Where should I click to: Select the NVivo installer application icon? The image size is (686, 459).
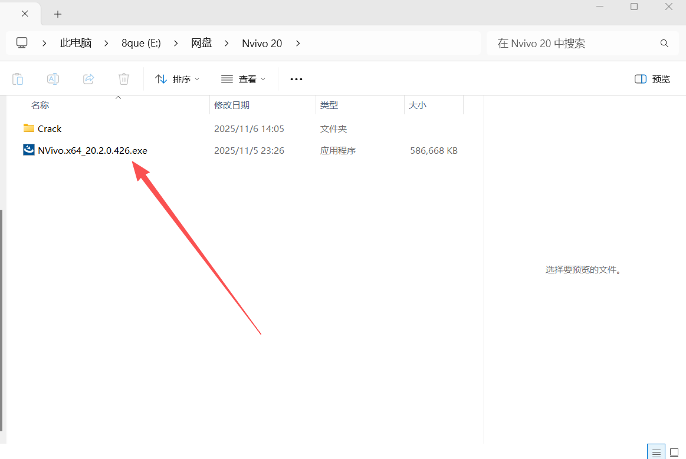[x=28, y=150]
